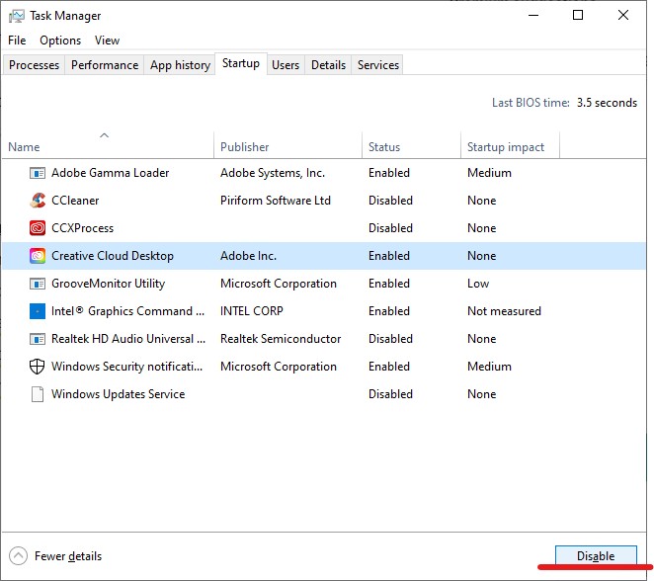Click the GrooveMonitor Utility icon

point(38,284)
